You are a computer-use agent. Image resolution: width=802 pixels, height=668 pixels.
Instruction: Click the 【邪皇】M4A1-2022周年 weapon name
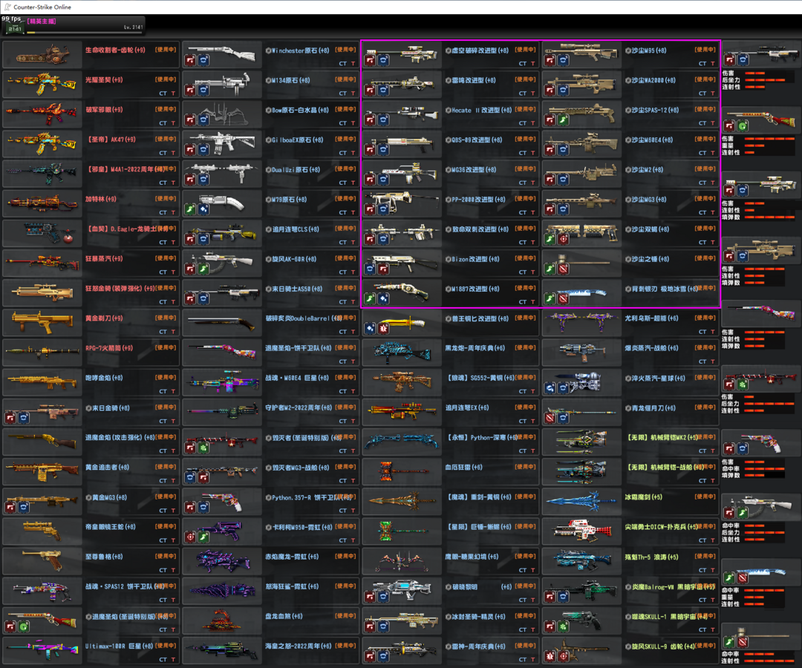[124, 169]
